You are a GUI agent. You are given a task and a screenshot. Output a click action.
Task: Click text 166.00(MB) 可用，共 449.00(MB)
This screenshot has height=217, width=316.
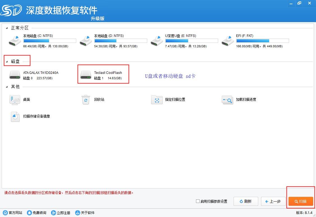(259, 46)
